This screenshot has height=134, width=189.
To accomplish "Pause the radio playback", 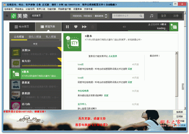I will [67, 27].
